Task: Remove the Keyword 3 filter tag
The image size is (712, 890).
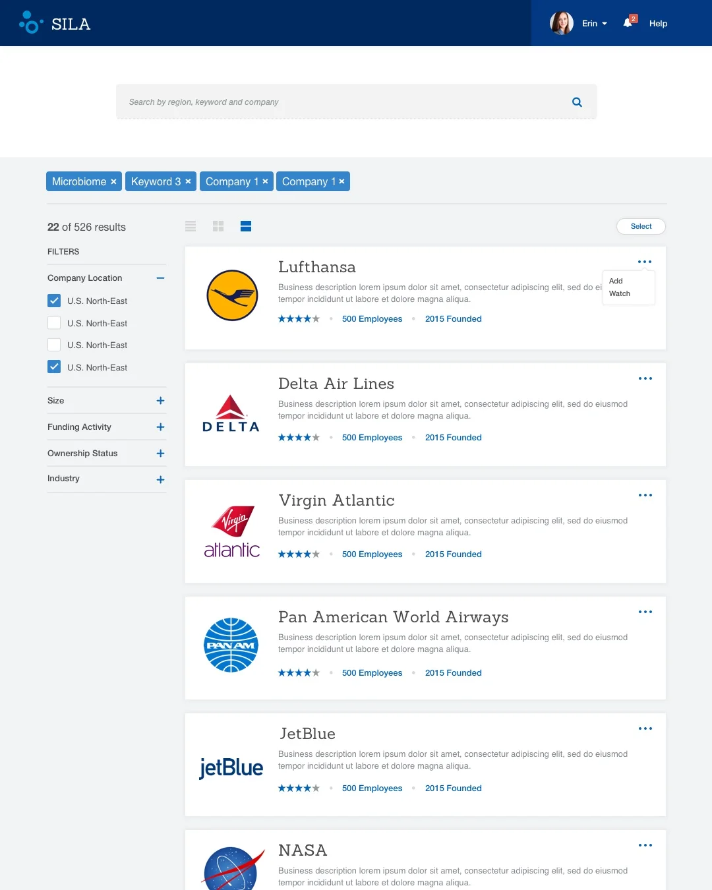Action: 188,181
